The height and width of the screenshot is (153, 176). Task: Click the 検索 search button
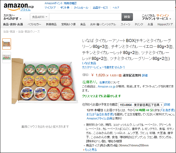127,17
